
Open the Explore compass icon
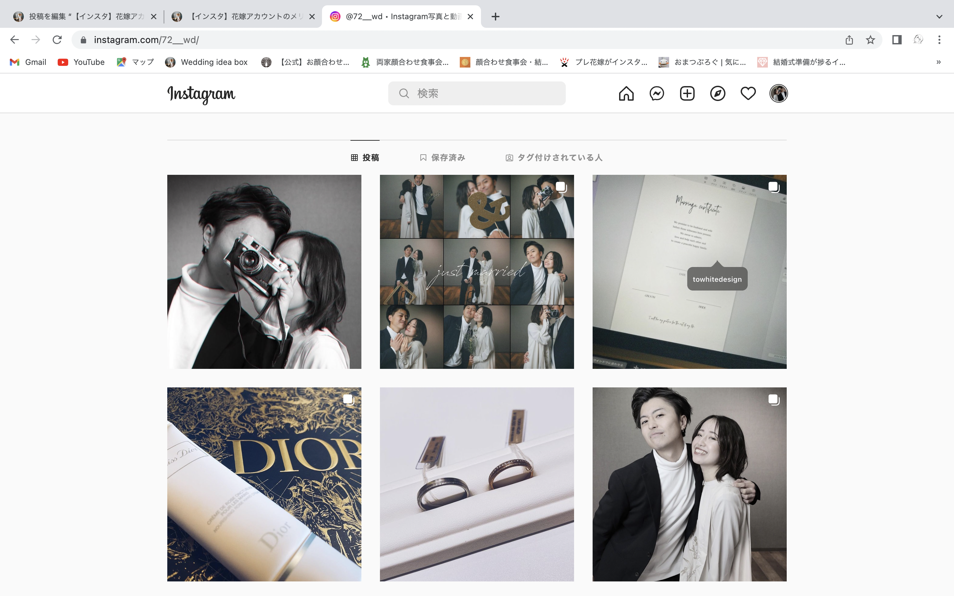717,93
